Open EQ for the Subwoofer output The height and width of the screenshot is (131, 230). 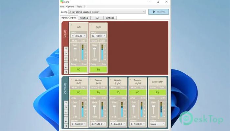pyautogui.click(x=157, y=92)
